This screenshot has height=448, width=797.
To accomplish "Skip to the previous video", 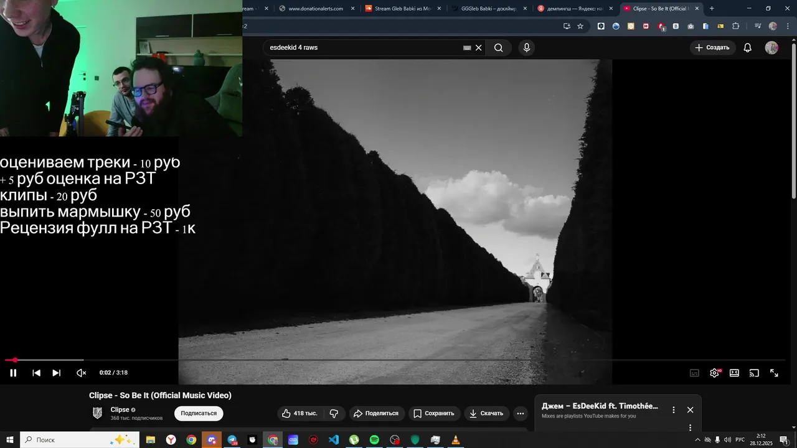I will tap(36, 373).
